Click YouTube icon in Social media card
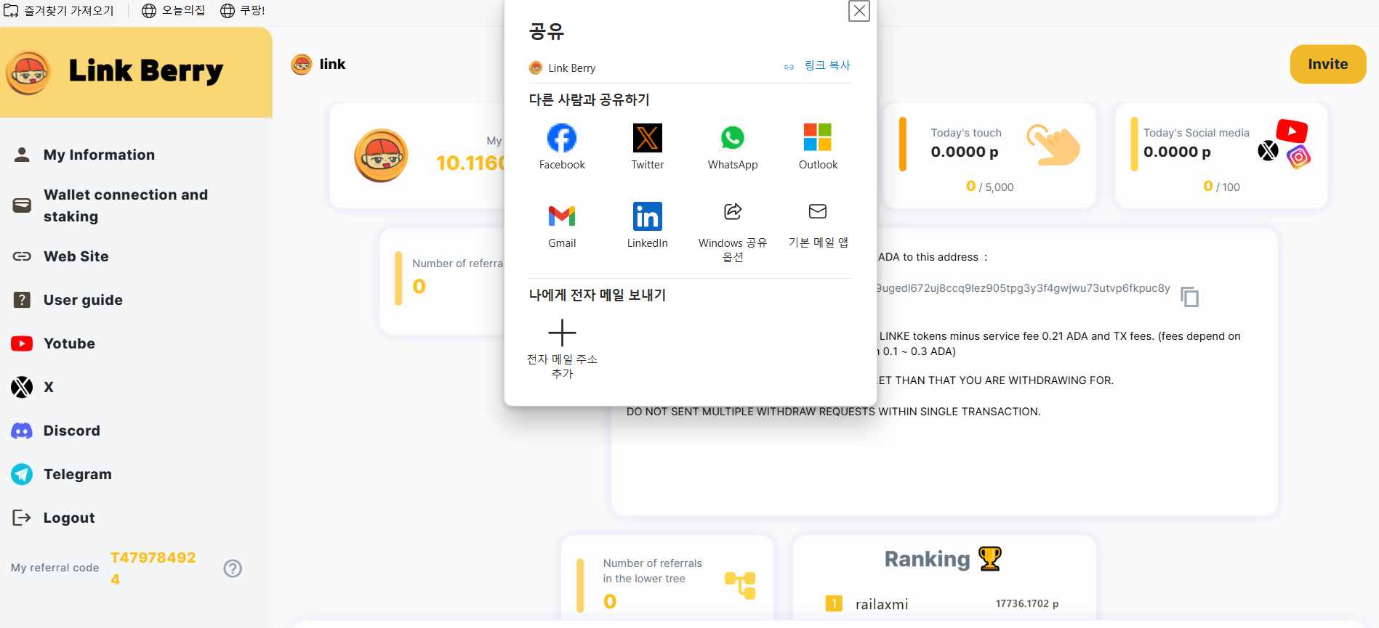This screenshot has height=628, width=1379. coord(1292,131)
